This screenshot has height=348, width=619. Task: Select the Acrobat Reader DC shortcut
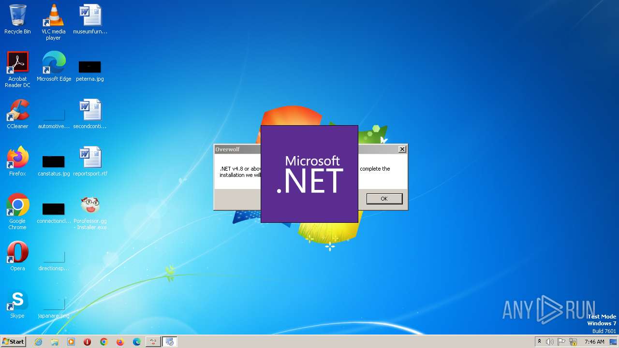click(x=17, y=70)
